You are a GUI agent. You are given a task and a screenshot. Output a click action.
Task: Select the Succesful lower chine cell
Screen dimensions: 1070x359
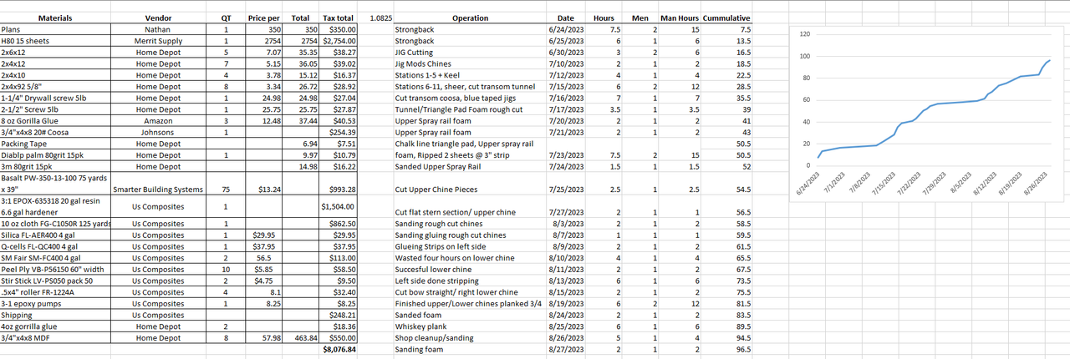click(x=471, y=270)
